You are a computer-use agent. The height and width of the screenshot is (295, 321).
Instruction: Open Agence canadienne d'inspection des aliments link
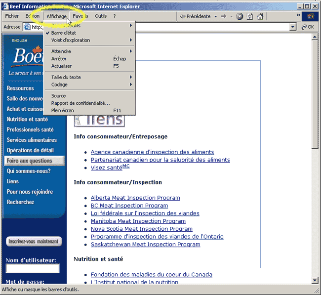152,152
